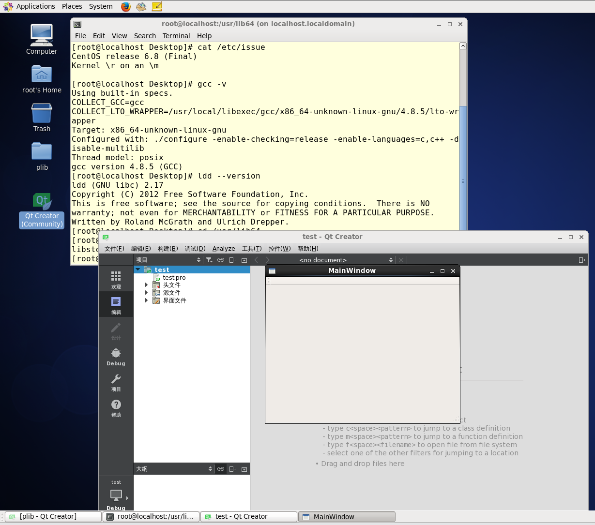Open the plib folder on desktop
The image size is (595, 525).
click(42, 156)
